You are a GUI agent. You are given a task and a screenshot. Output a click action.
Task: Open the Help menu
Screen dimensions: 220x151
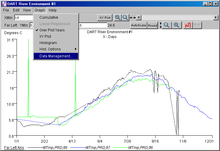click(x=52, y=10)
